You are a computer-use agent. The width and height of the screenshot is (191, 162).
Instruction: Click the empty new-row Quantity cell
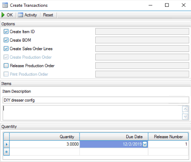pyautogui.click(x=45, y=152)
